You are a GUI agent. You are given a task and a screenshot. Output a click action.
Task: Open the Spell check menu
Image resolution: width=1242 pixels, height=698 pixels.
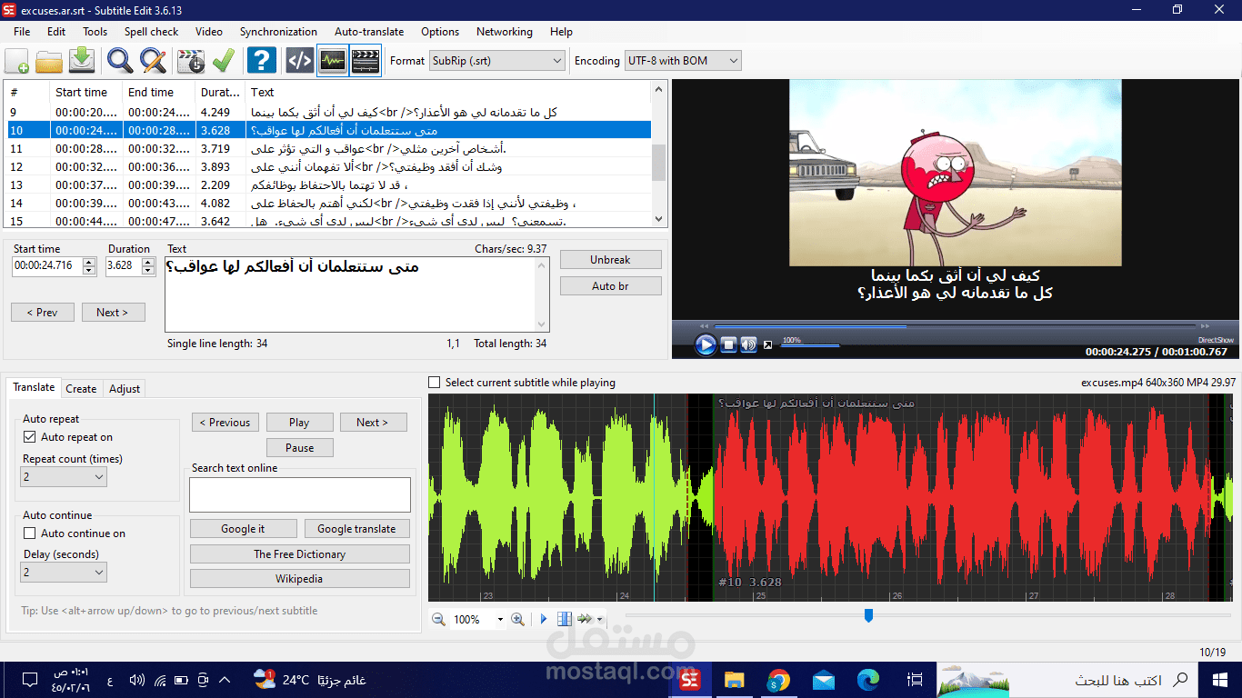152,32
